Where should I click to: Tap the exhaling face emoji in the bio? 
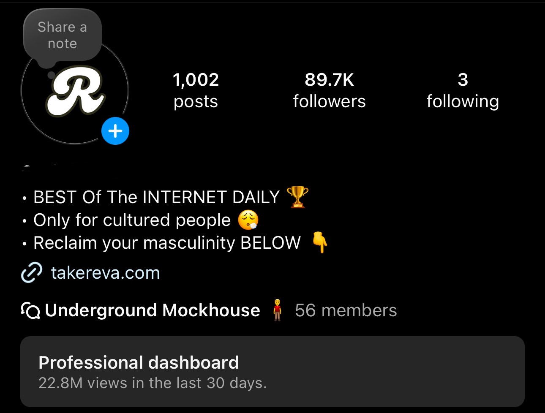(248, 220)
